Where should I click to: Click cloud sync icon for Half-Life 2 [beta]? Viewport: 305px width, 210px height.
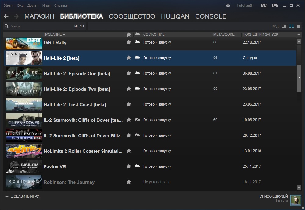pyautogui.click(x=137, y=57)
